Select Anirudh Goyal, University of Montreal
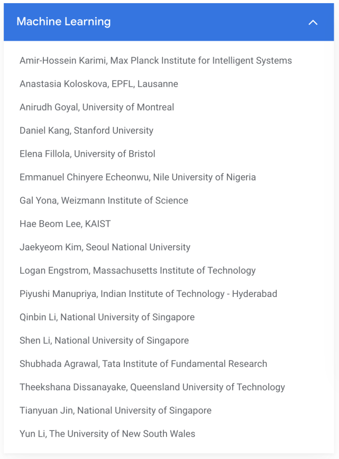339x459 pixels. (x=97, y=107)
